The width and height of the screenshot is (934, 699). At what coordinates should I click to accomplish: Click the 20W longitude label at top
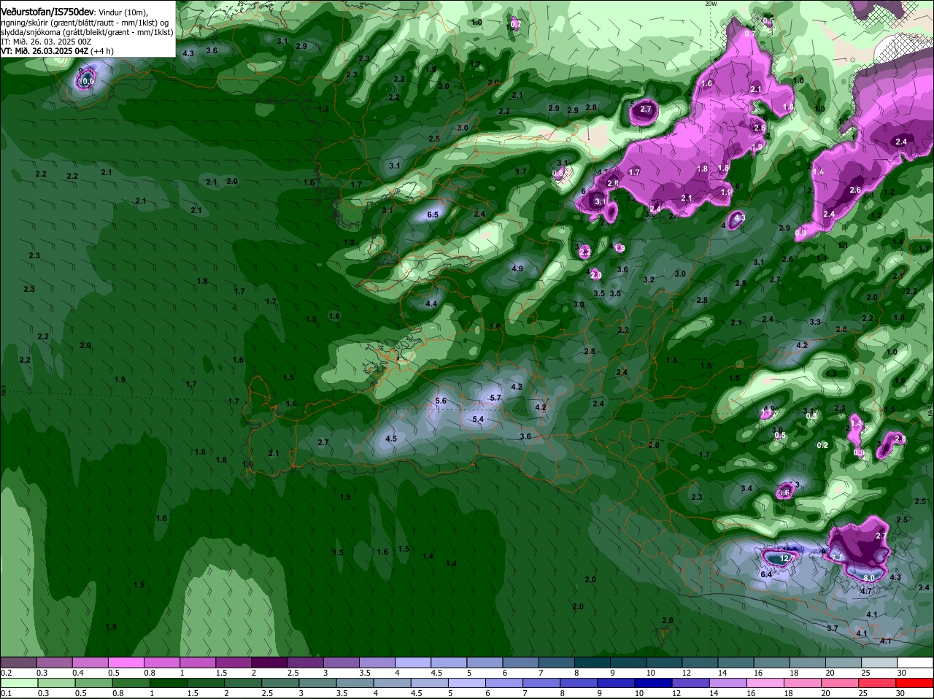(x=711, y=4)
